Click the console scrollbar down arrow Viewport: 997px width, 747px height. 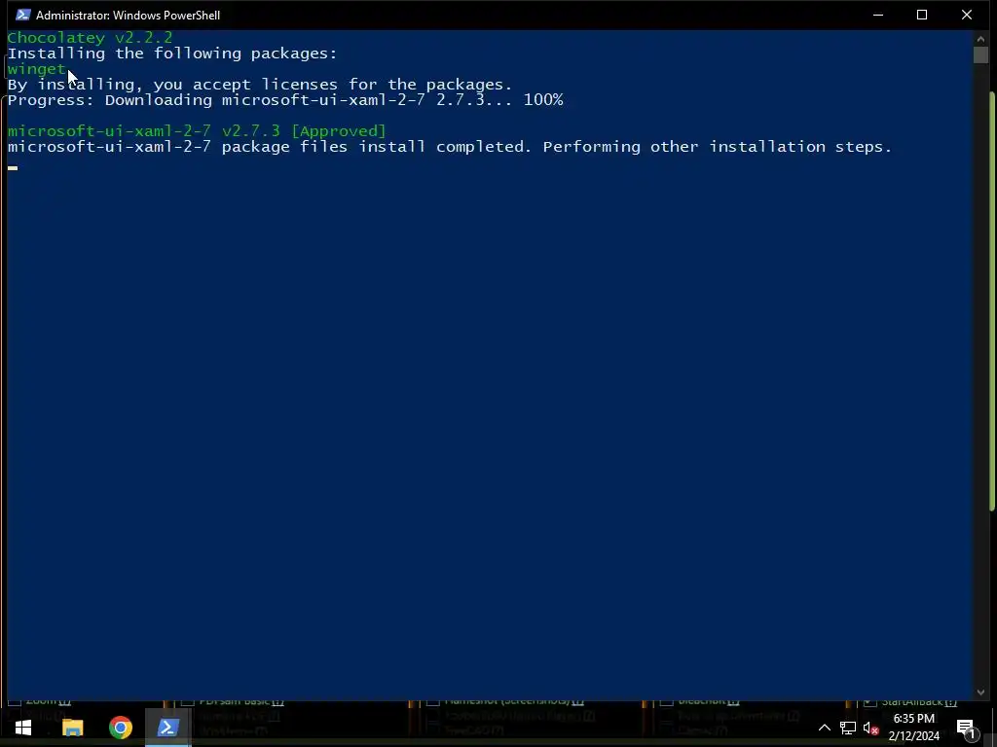click(x=980, y=693)
